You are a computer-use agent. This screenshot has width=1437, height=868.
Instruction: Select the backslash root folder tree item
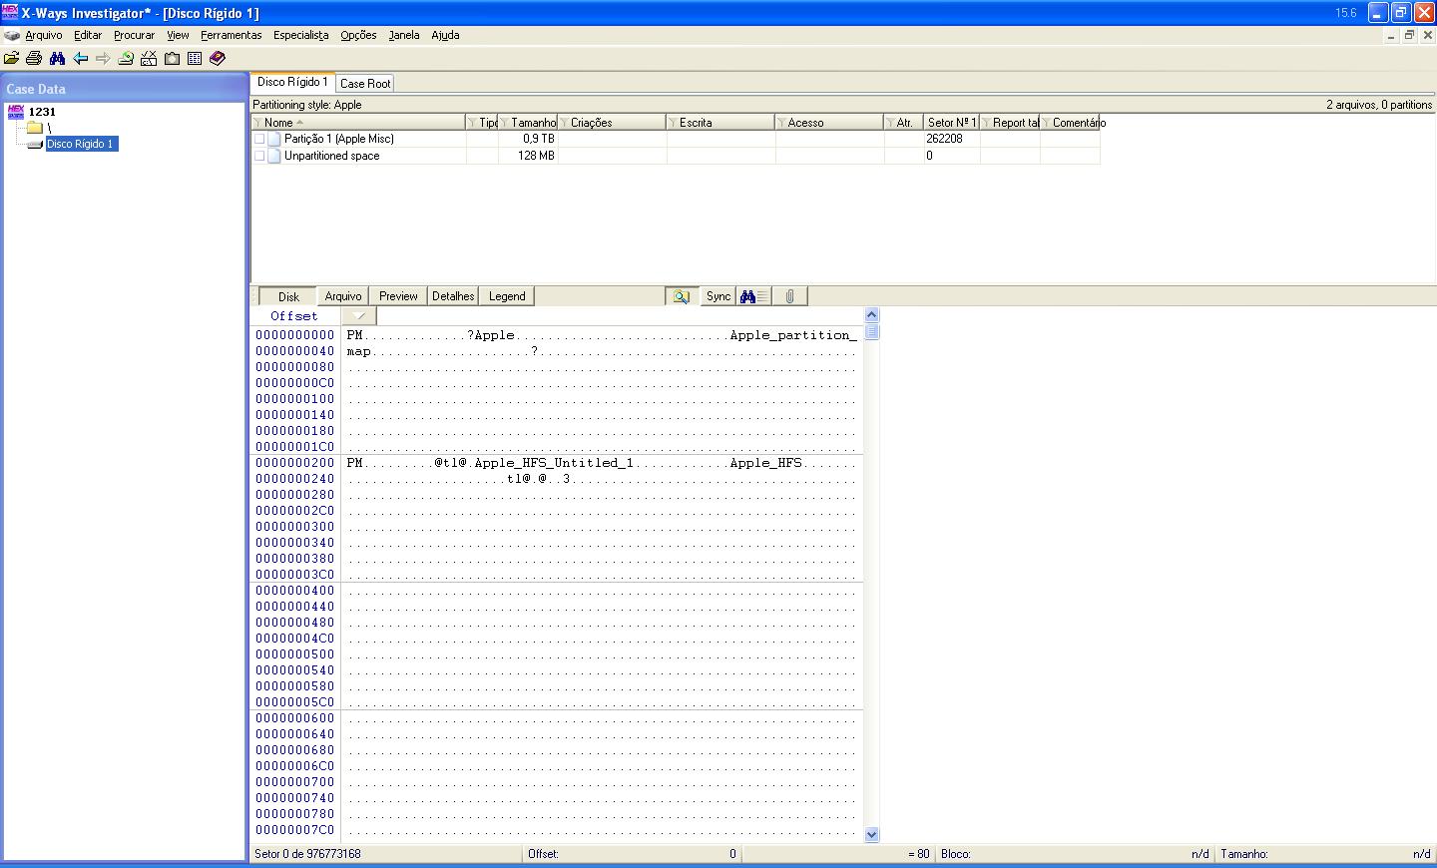coord(49,128)
